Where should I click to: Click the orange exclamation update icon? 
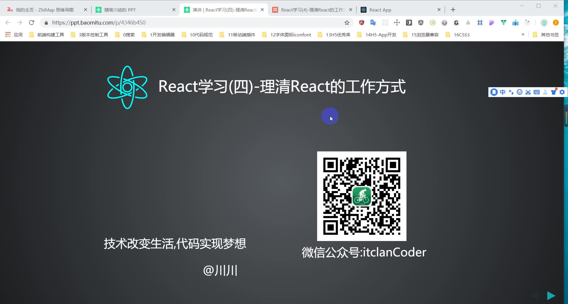click(556, 22)
